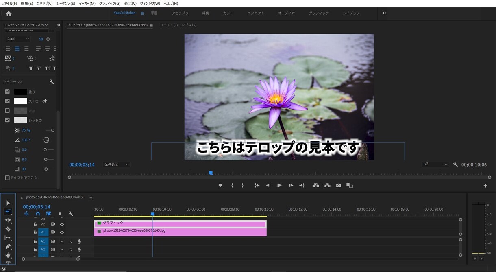This screenshot has width=496, height=272.
Task: Toggle V2 track lock
Action: tap(35, 224)
